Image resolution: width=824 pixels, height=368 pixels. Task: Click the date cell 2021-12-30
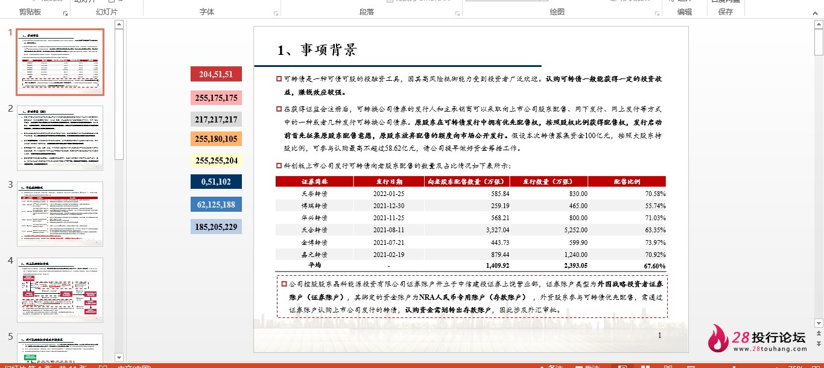(389, 206)
